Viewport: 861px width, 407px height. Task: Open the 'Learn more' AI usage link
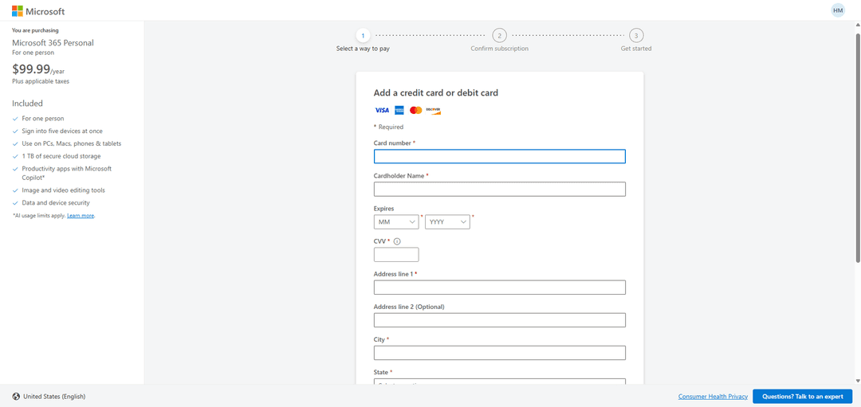pyautogui.click(x=81, y=216)
